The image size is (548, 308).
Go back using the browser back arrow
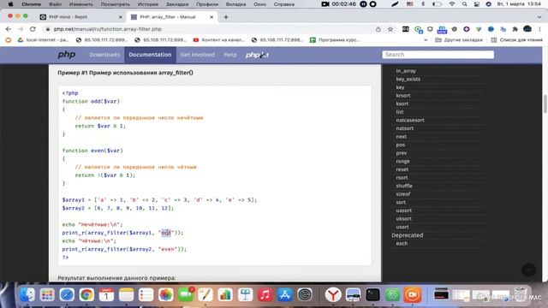[x=9, y=29]
